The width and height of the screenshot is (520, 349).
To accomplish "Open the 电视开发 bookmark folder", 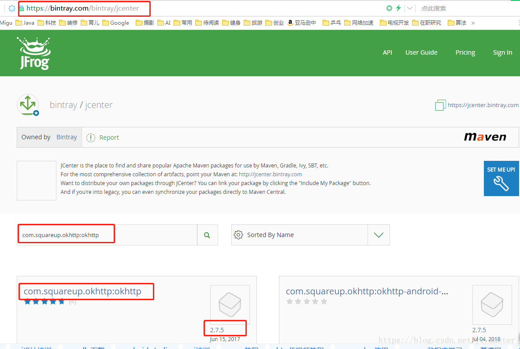I will click(x=394, y=22).
